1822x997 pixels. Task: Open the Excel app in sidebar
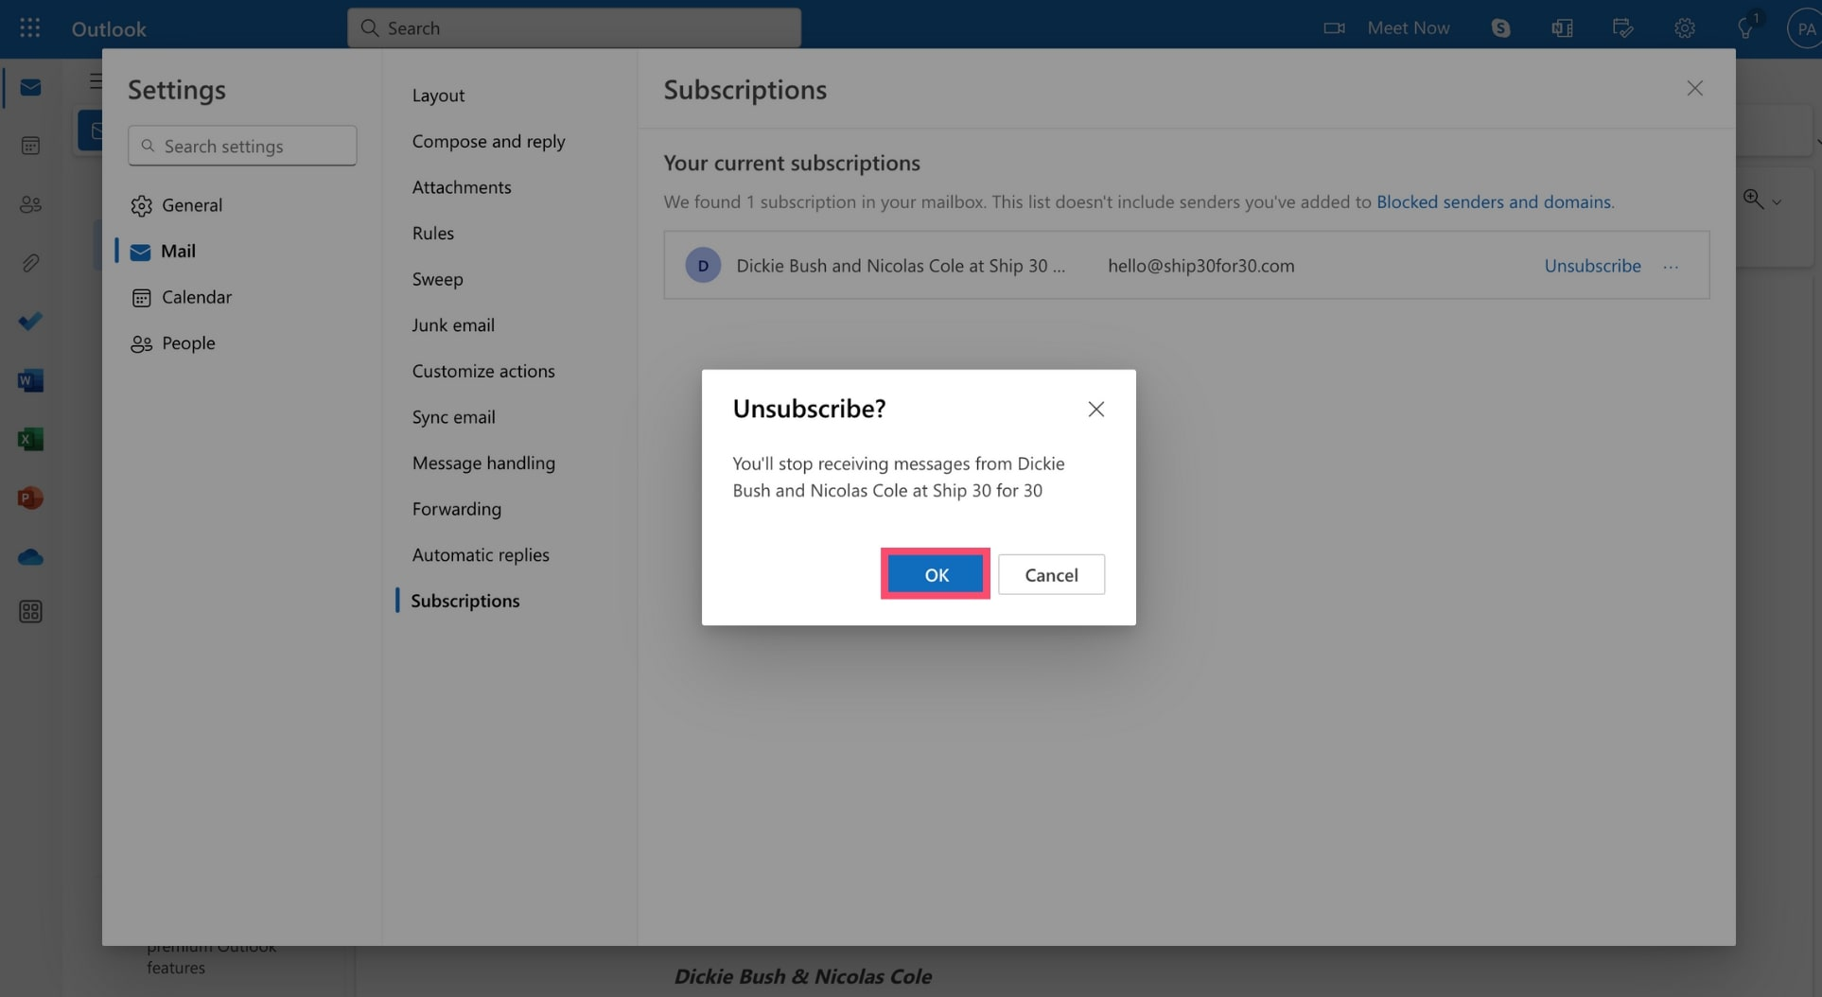pos(30,439)
